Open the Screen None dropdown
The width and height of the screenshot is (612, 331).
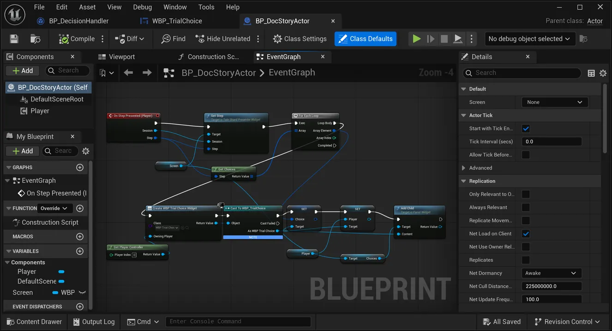click(x=555, y=102)
